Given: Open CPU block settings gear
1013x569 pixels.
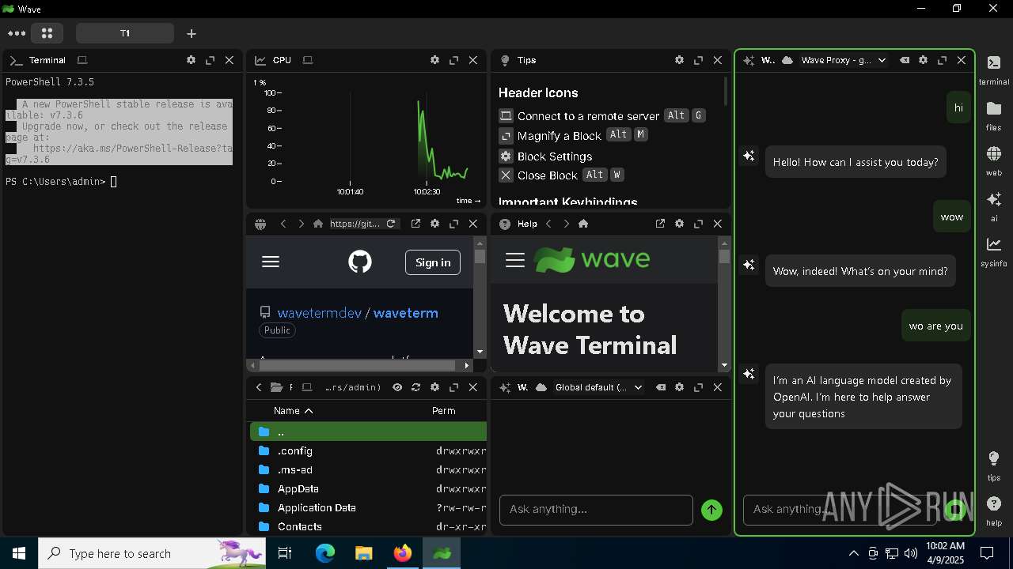Looking at the screenshot, I should [x=434, y=60].
